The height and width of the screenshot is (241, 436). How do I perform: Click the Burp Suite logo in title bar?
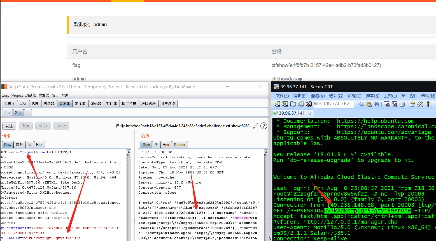(4, 87)
